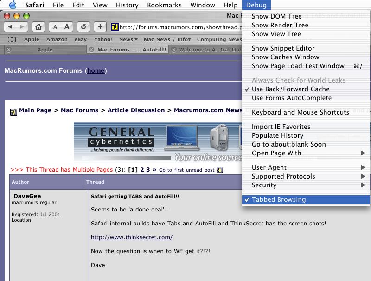Open the Window menu
Image resolution: width=371 pixels, height=281 pixels.
pos(203,5)
